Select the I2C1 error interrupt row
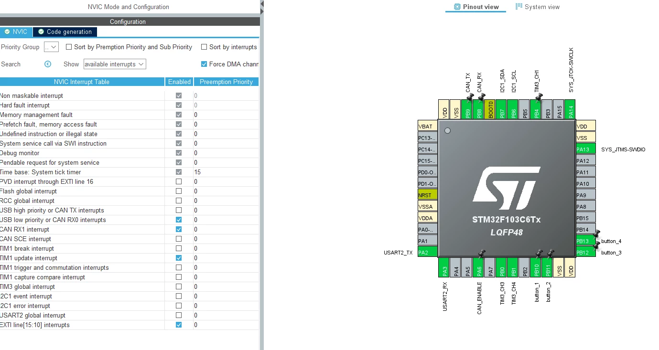Screen dimensions: 659x350 pos(129,306)
